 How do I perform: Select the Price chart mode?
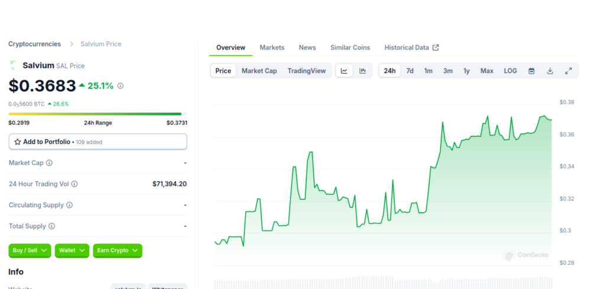click(x=223, y=71)
